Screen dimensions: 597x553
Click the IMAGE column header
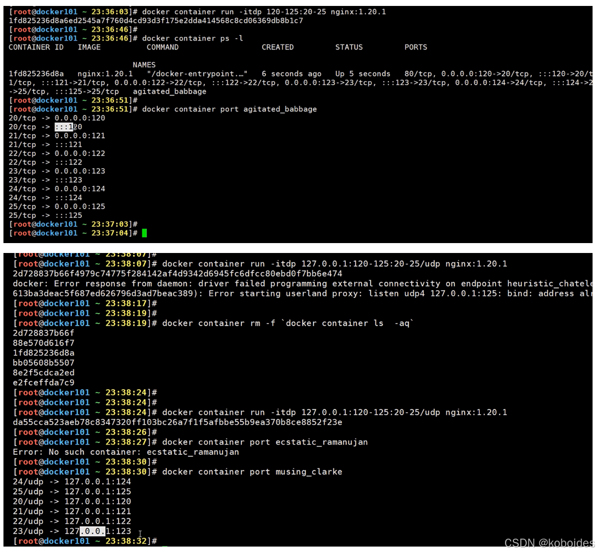pyautogui.click(x=89, y=47)
